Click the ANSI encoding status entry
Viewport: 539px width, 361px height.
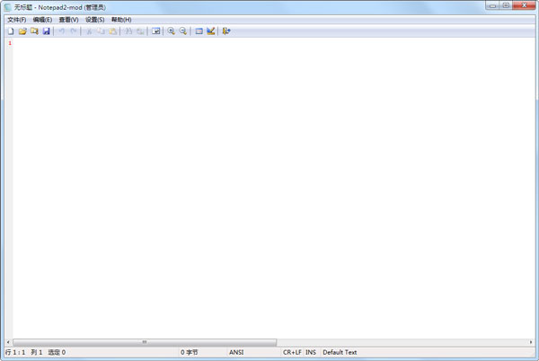pos(236,352)
